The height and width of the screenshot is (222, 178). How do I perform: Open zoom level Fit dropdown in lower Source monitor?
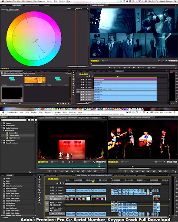tap(55, 162)
